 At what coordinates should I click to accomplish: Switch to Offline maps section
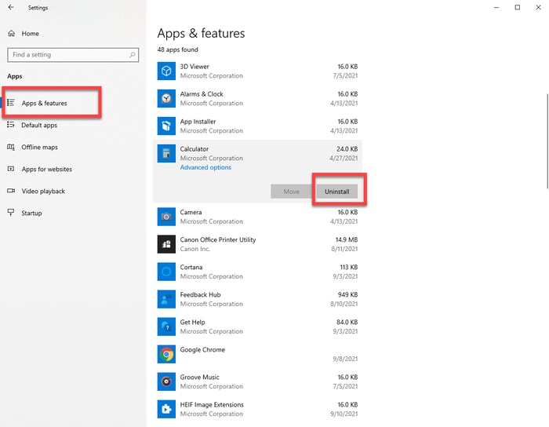(39, 147)
